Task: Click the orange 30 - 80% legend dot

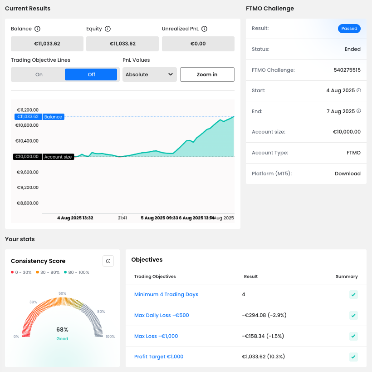Action: 37,272
